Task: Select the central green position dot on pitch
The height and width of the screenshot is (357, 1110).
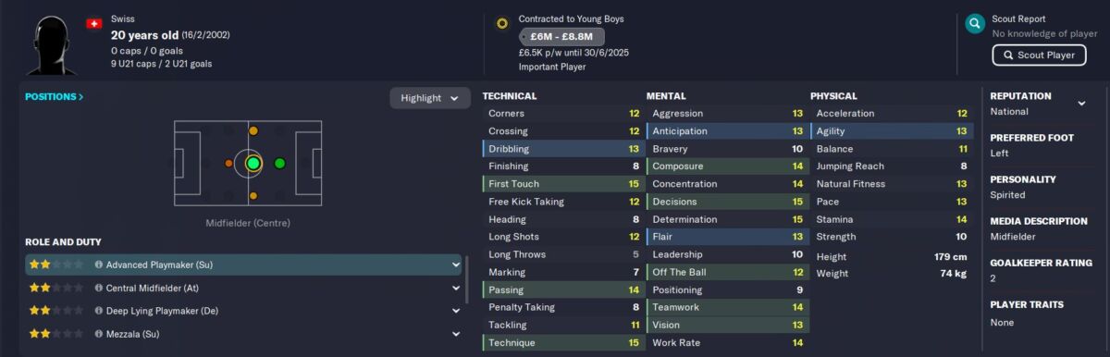Action: pyautogui.click(x=253, y=164)
